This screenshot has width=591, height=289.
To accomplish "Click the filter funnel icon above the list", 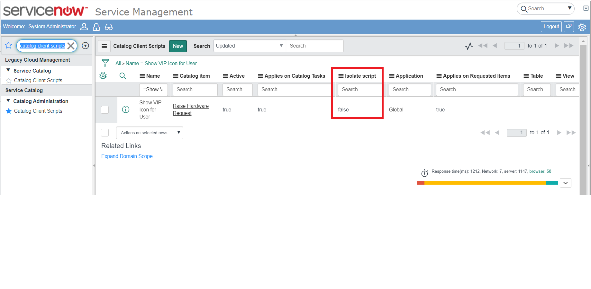I will (105, 63).
